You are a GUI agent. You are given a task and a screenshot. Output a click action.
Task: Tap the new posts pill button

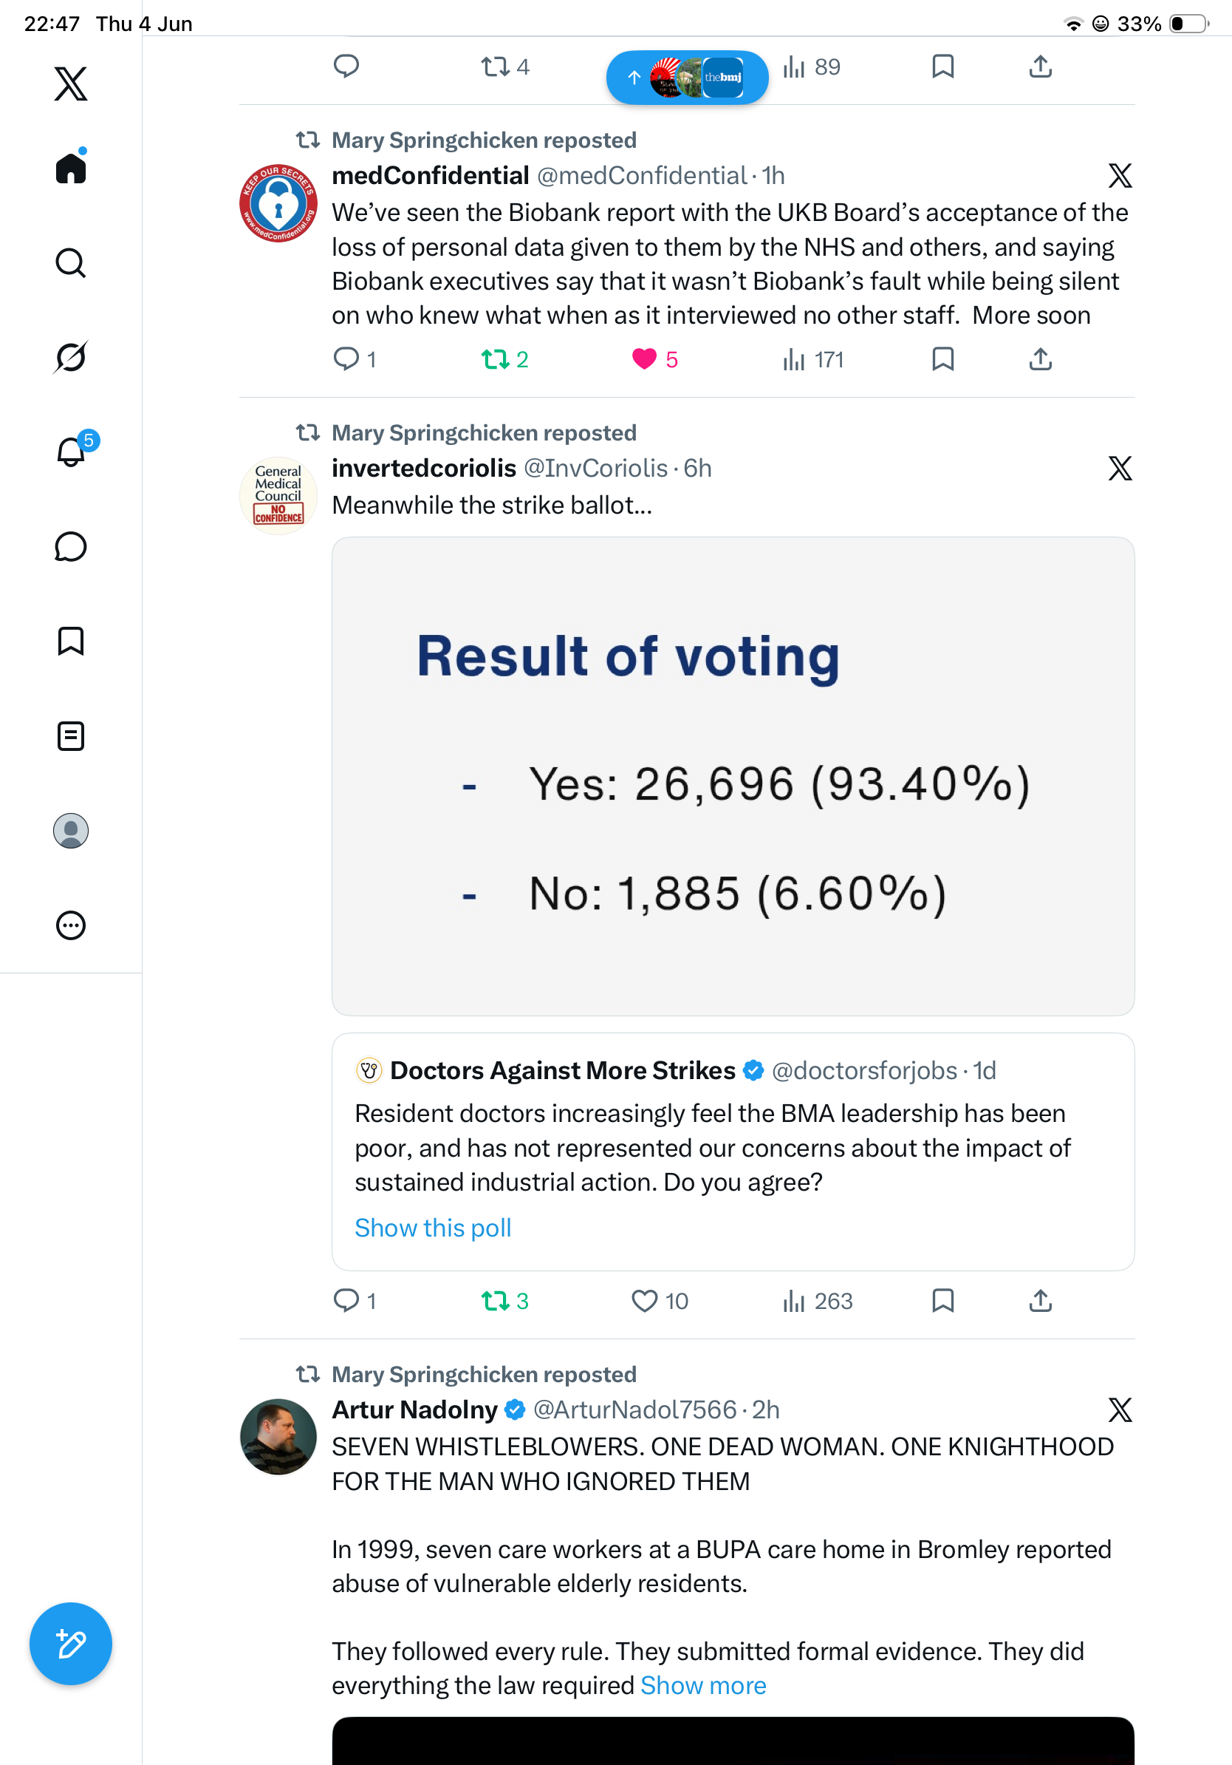coord(687,77)
